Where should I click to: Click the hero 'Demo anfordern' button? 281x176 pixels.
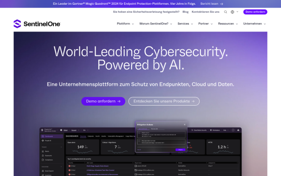(103, 101)
